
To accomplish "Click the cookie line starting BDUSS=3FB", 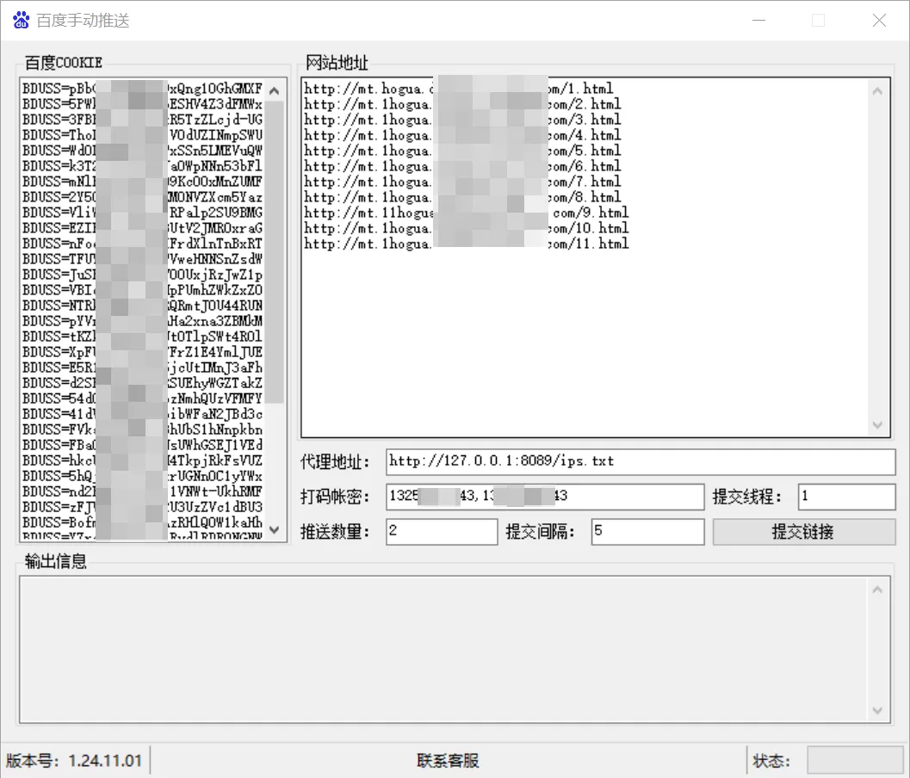I will click(143, 120).
